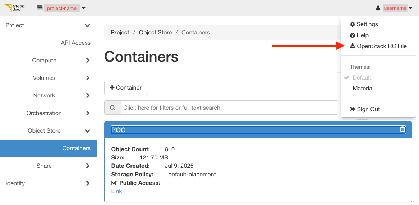
Task: Select Containers in the sidebar
Action: pos(49,148)
